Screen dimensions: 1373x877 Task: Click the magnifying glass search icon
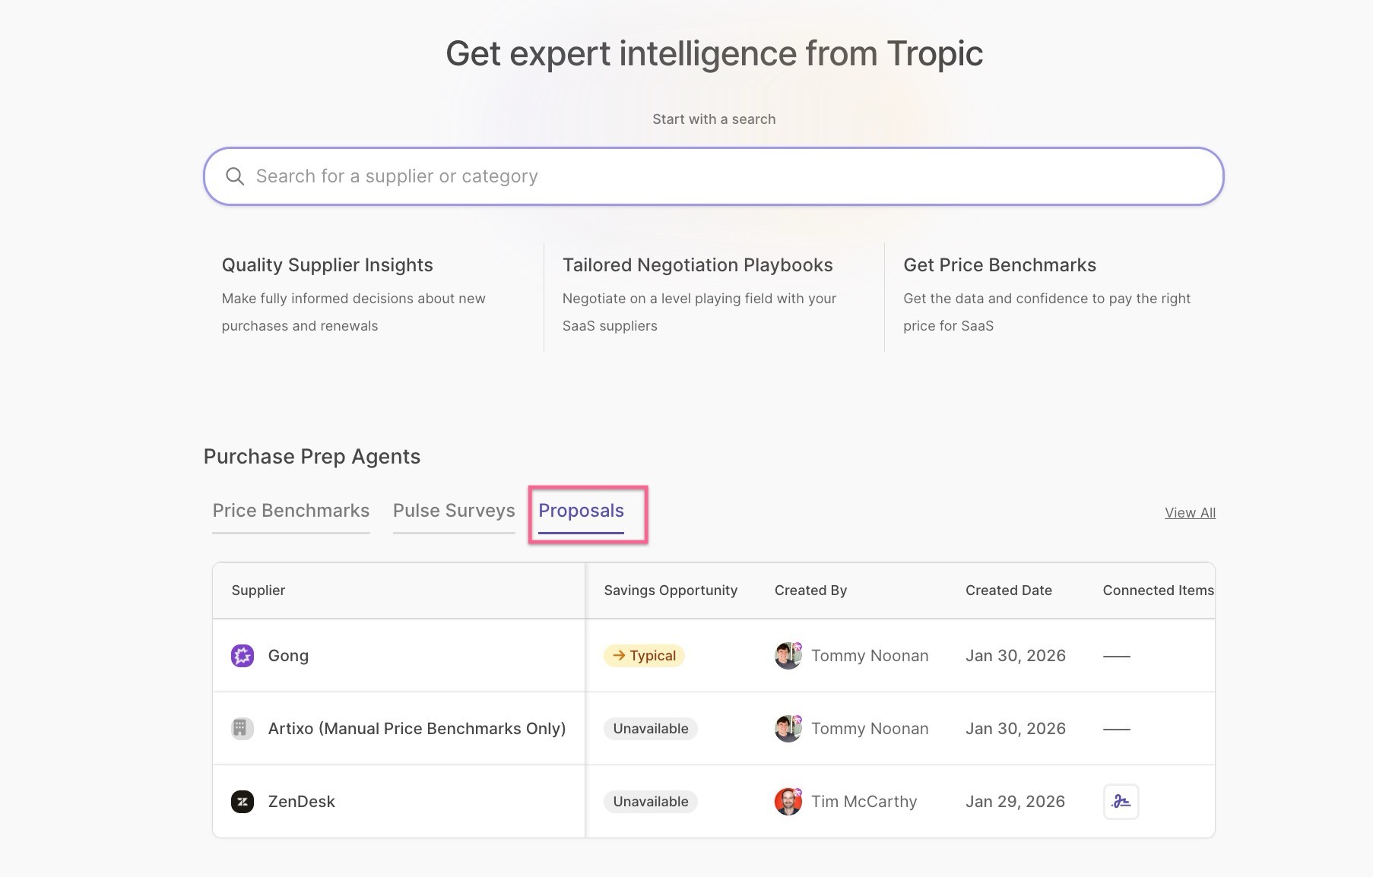pos(235,176)
